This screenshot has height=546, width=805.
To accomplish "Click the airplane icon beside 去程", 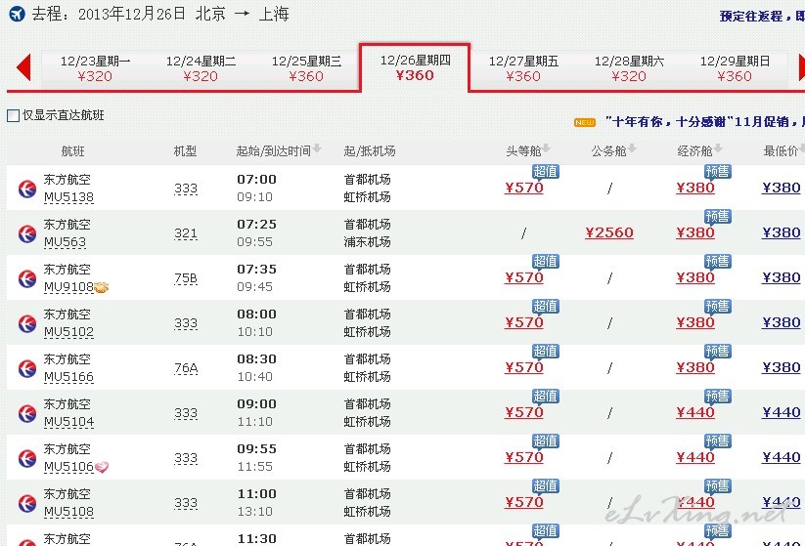I will [x=17, y=14].
